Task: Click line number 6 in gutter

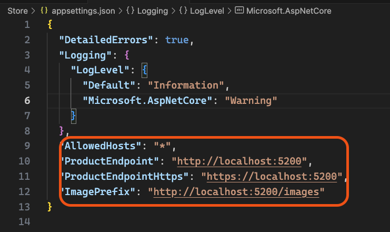Action: tap(27, 100)
